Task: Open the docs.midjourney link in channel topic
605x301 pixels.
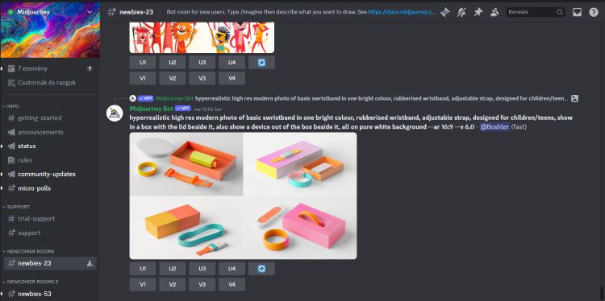Action: (x=402, y=12)
